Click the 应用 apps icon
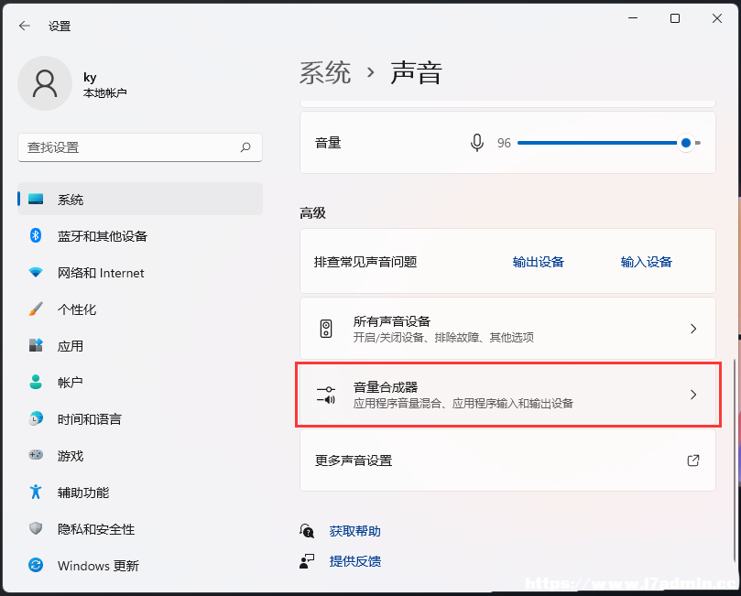The image size is (741, 596). click(x=36, y=345)
